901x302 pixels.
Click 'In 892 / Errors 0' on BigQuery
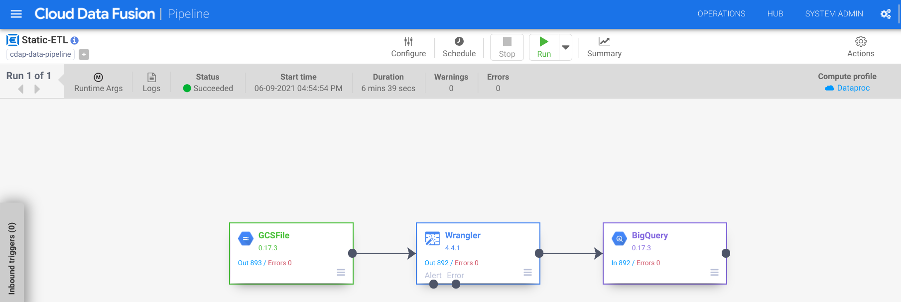(636, 263)
